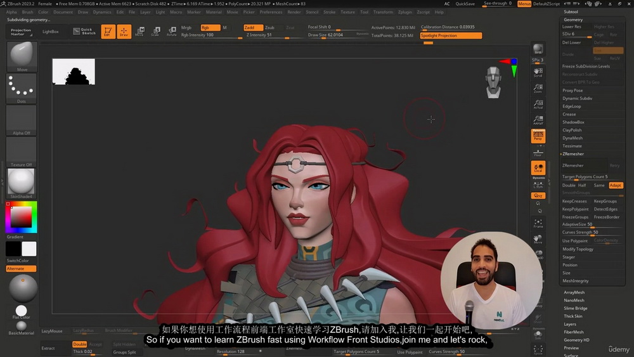Pick a color in the color picker
Viewport: 634px width, 357px height.
click(x=21, y=217)
